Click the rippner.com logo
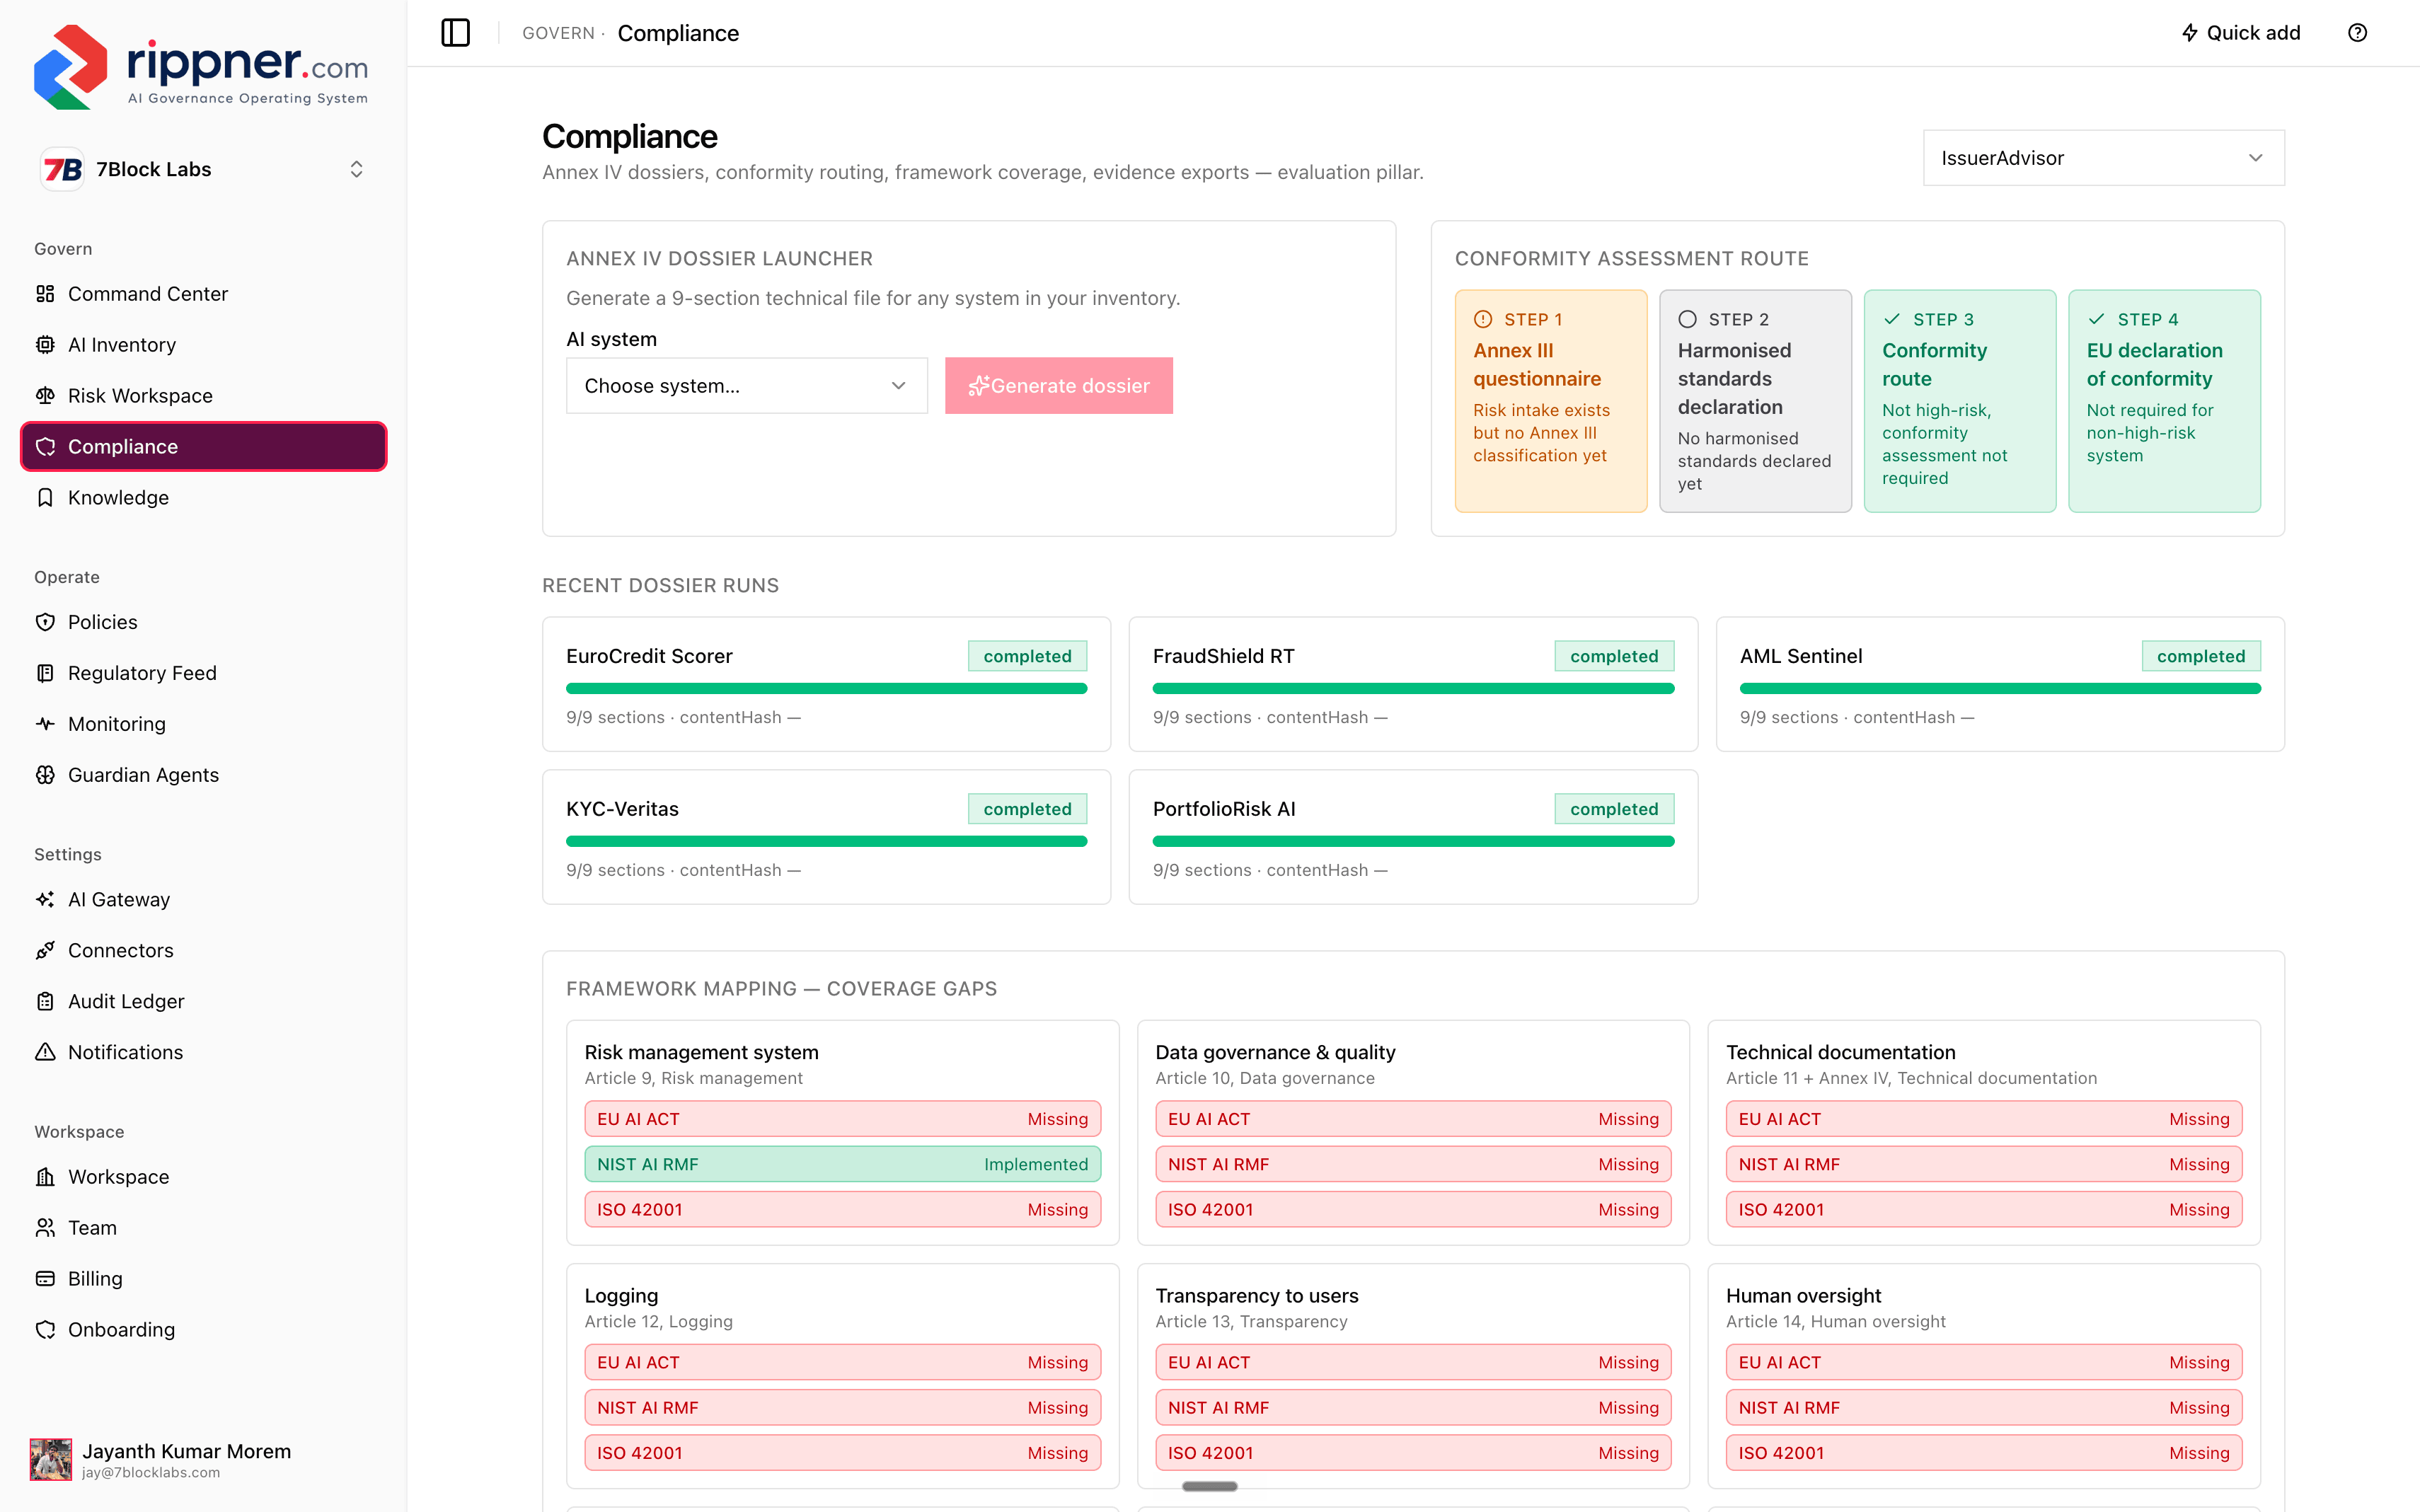This screenshot has height=1512, width=2420. point(201,66)
